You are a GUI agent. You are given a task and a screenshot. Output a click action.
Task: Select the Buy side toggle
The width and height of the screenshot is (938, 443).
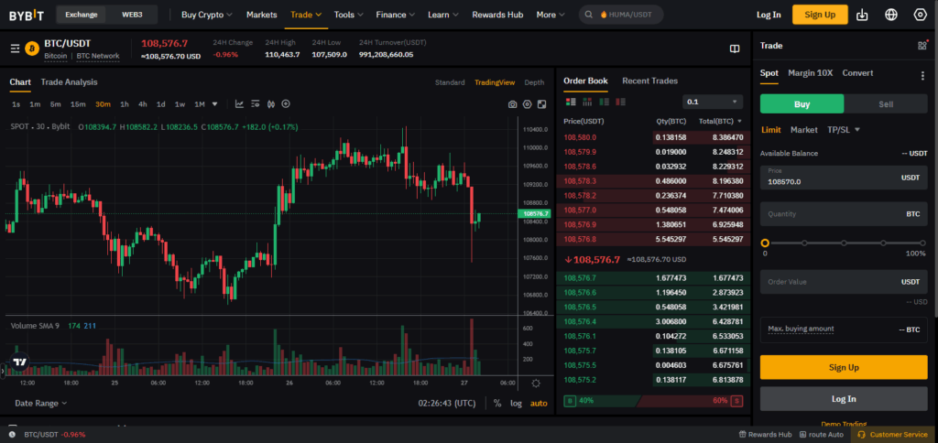tap(802, 104)
